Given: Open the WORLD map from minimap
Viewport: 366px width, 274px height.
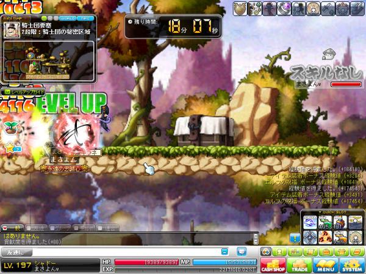Looking at the screenshot, I should click(68, 18).
